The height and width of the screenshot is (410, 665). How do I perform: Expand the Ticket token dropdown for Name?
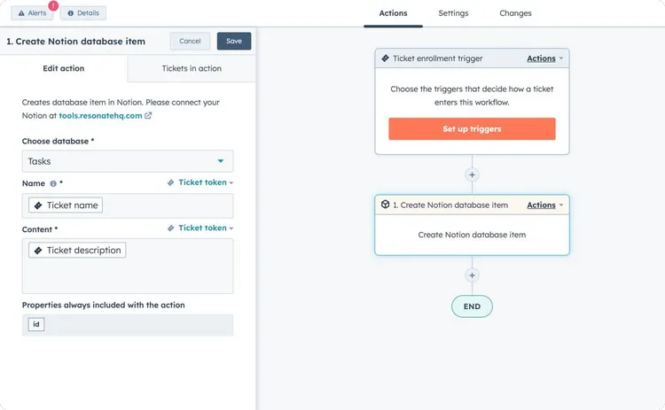click(x=200, y=182)
